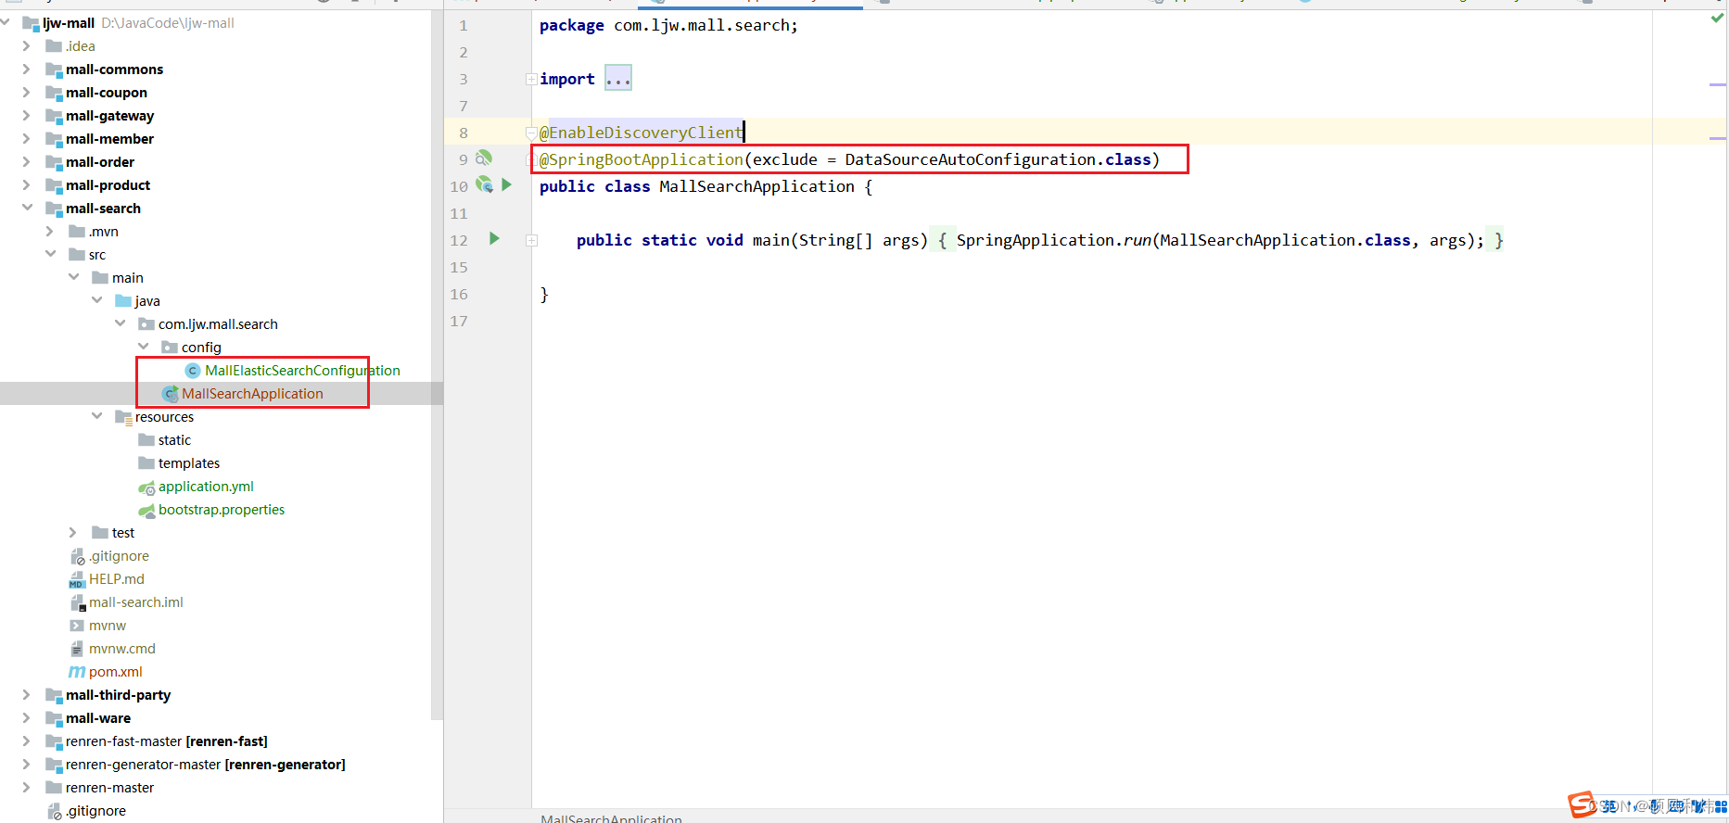Click the package declaration on line 1

point(668,25)
